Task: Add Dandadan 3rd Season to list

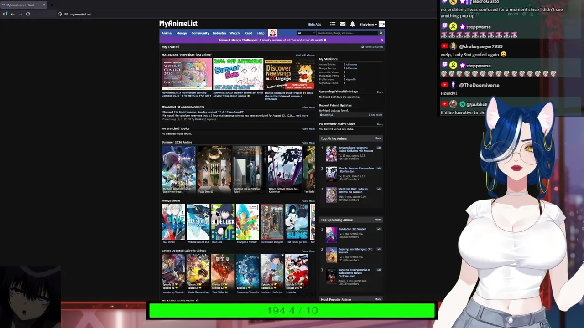Action: [x=379, y=229]
